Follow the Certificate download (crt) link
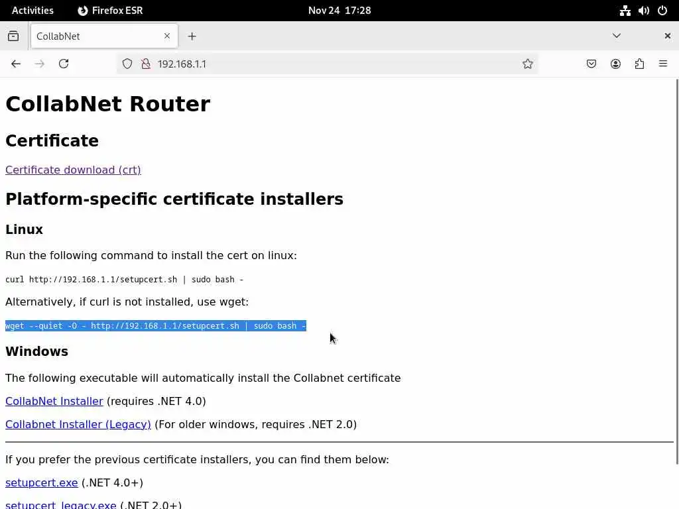This screenshot has height=509, width=679. (73, 170)
